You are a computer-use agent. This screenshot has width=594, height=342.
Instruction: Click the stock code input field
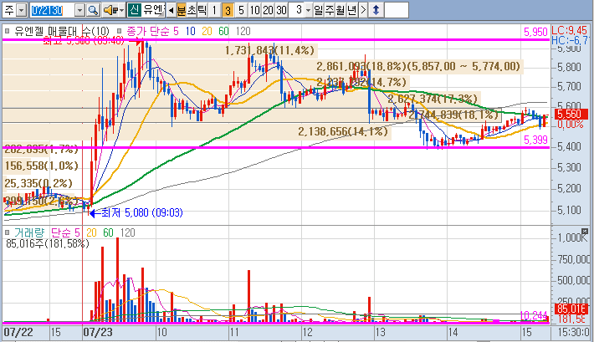click(x=52, y=10)
